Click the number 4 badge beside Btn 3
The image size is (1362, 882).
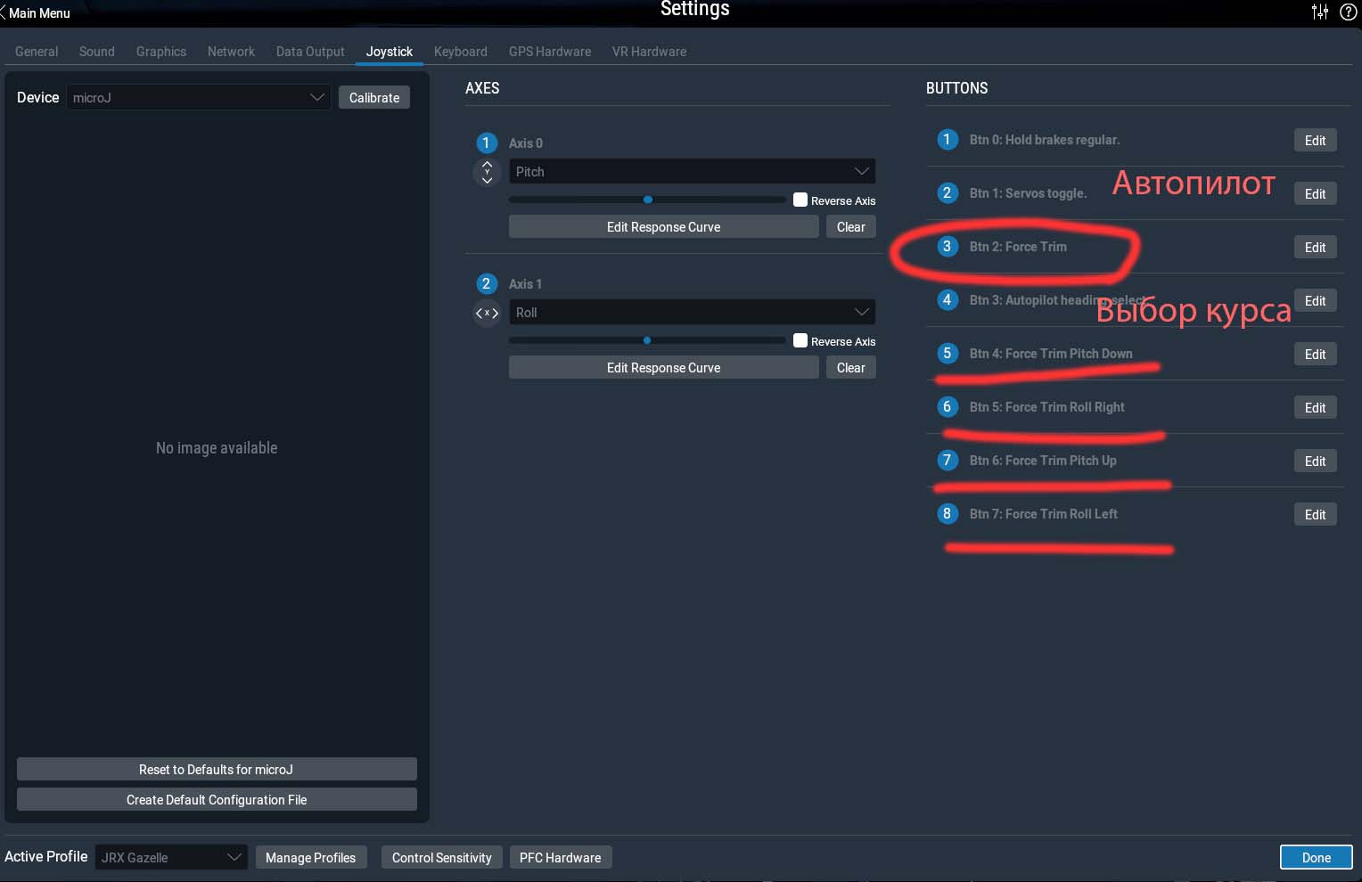click(x=947, y=299)
